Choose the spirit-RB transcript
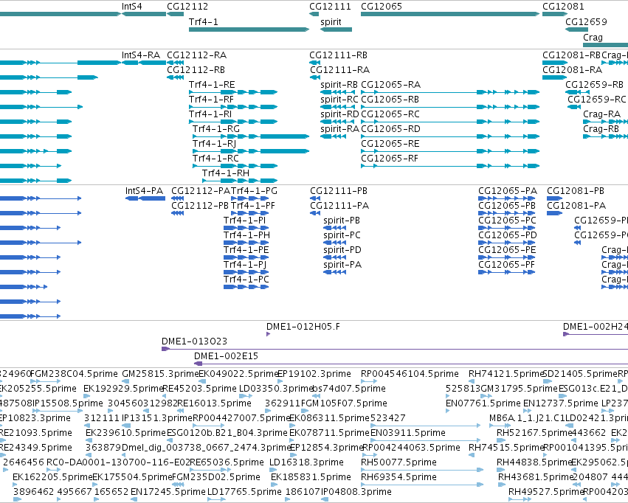The height and width of the screenshot is (503, 628). tap(338, 92)
